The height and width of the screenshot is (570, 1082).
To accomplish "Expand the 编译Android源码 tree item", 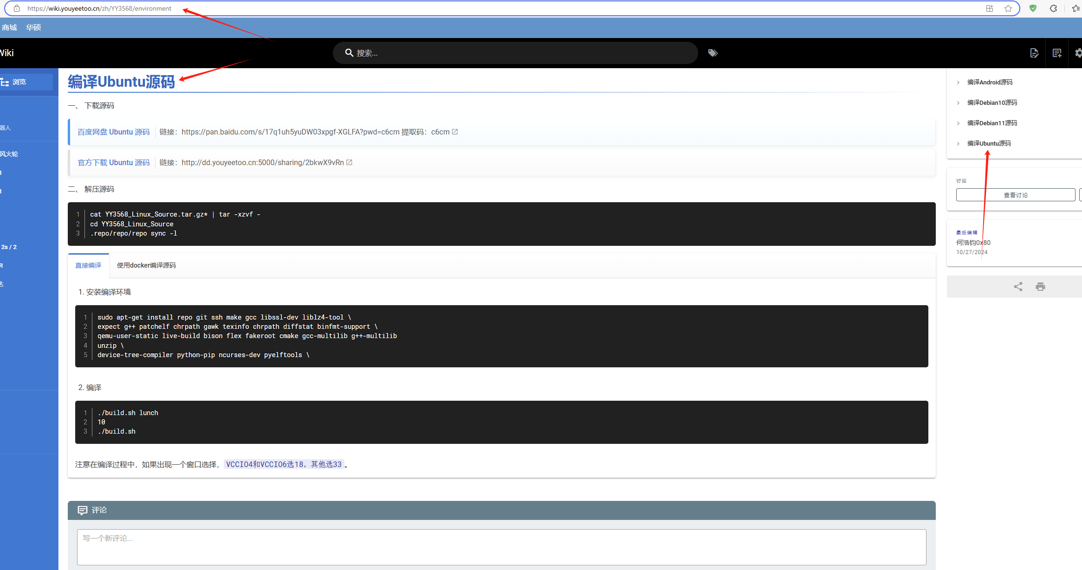I will pyautogui.click(x=958, y=83).
